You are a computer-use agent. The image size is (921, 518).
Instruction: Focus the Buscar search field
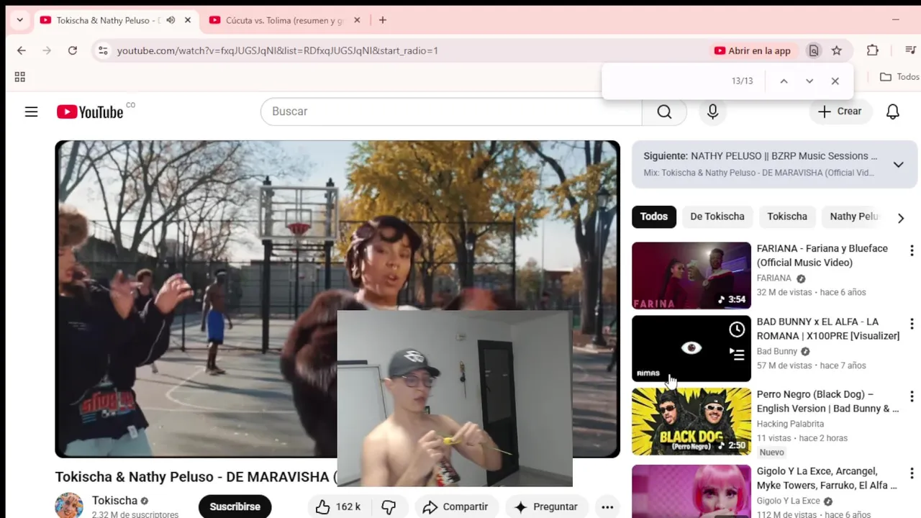(451, 112)
